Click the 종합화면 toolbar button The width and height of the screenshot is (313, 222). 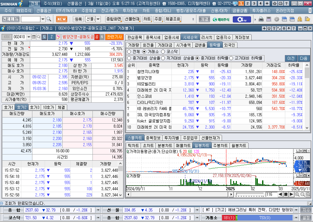point(113,19)
